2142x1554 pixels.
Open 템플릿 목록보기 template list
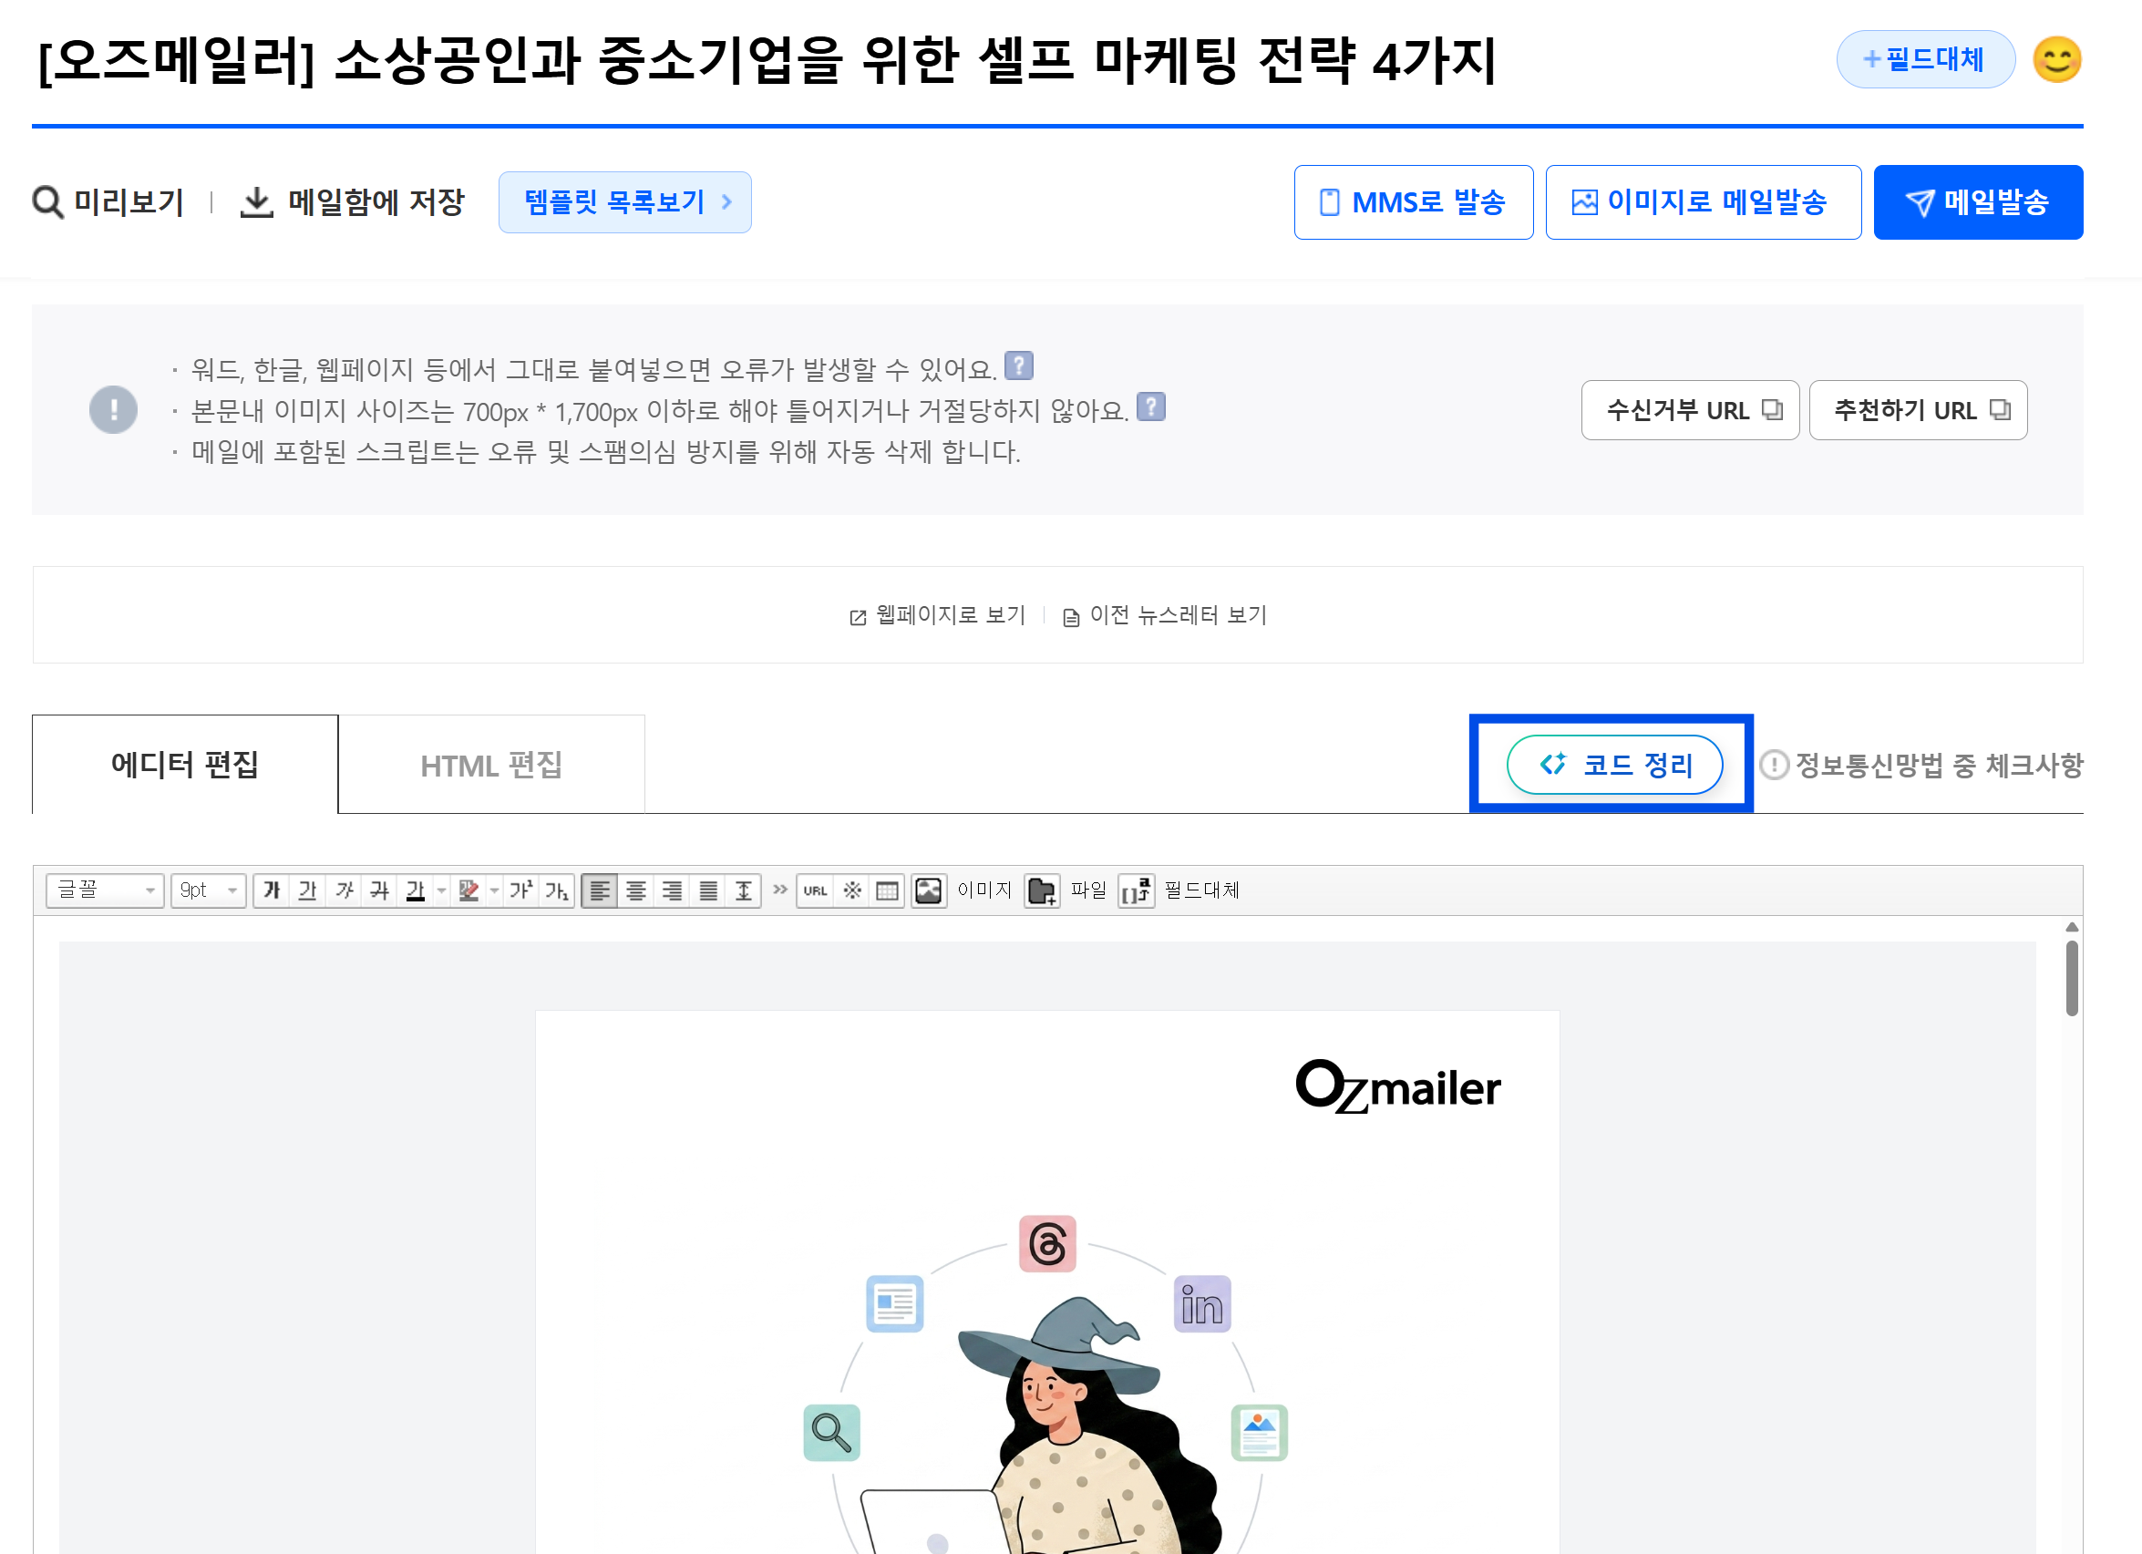coord(624,202)
